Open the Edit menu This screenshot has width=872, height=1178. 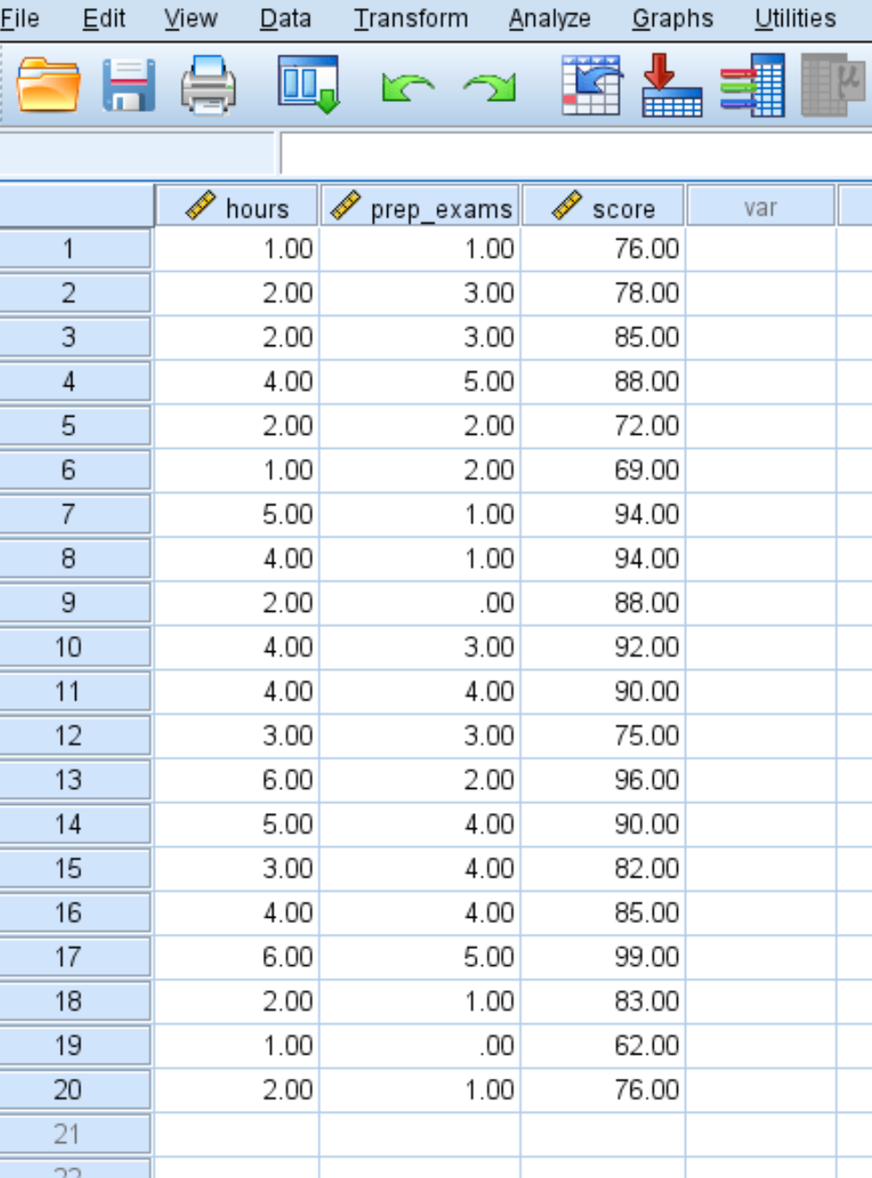coord(104,19)
